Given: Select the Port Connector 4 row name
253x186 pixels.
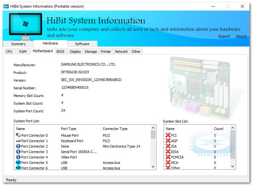Looking at the screenshot, I should (34, 157).
